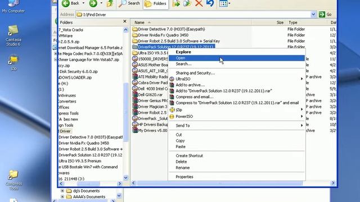The width and height of the screenshot is (360, 202).
Task: Select Create Shortcut menu entry
Action: (x=236, y=156)
